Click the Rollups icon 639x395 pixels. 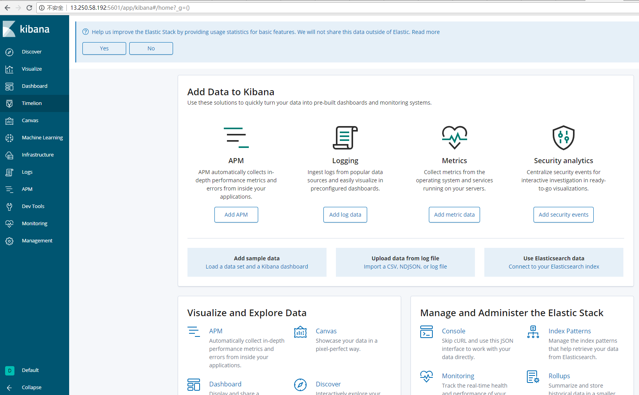(533, 377)
